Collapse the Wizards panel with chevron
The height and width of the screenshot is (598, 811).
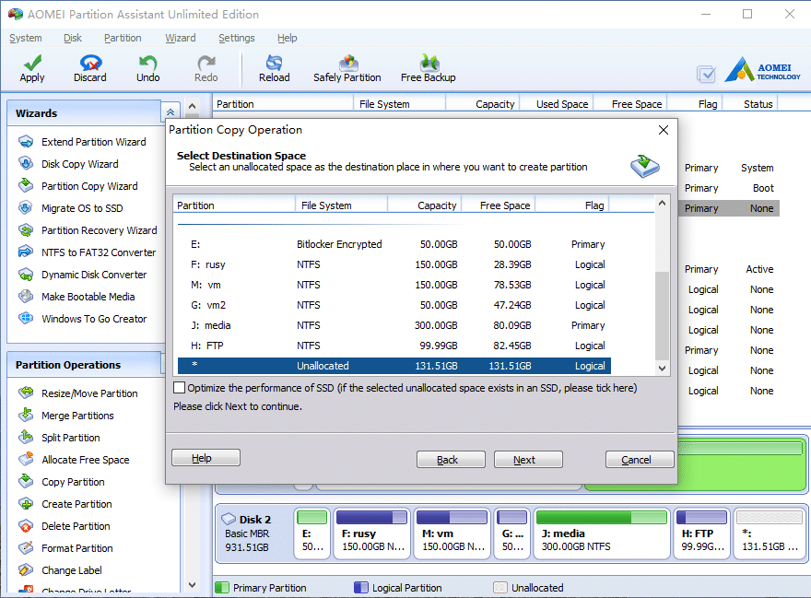[170, 112]
